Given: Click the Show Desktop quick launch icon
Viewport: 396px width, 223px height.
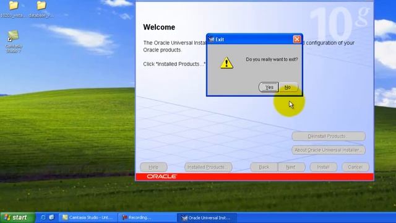Looking at the screenshot, I should tap(51, 217).
